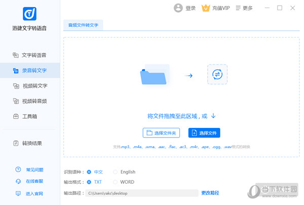This screenshot has height=205, width=304.
Task: Select the 录音转文字 sidebar item
Action: 30,71
